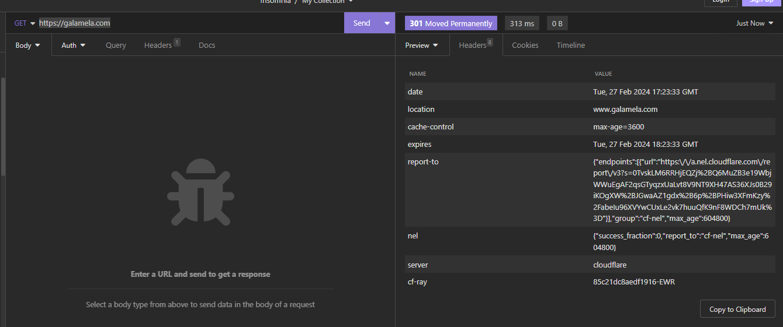Viewport: 783px width, 327px height.
Task: Open the Body type dropdown tab
Action: 27,45
